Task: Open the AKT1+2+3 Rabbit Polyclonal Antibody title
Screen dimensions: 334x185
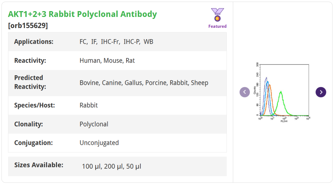Action: [83, 14]
